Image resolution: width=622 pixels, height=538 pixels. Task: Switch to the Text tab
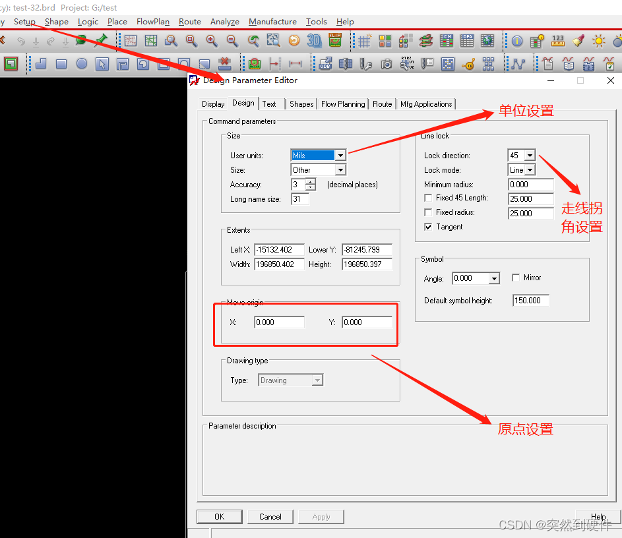[269, 104]
